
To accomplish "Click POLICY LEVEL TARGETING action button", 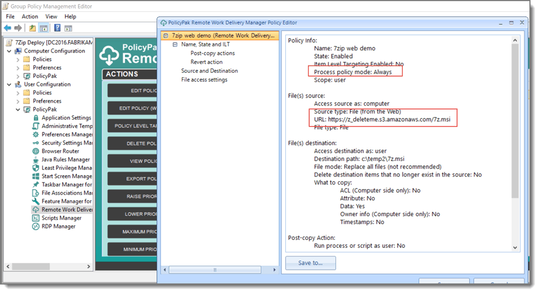I will [132, 126].
